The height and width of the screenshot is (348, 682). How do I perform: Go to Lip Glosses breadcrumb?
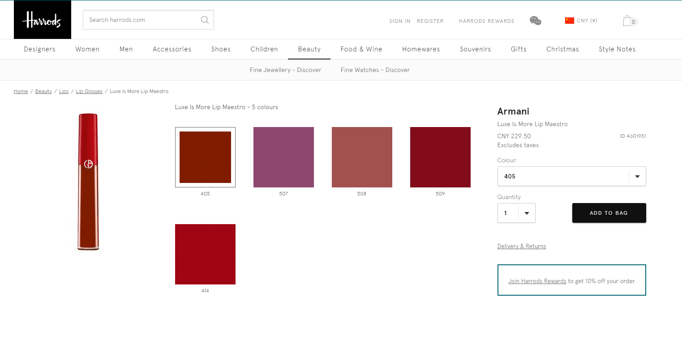click(89, 91)
